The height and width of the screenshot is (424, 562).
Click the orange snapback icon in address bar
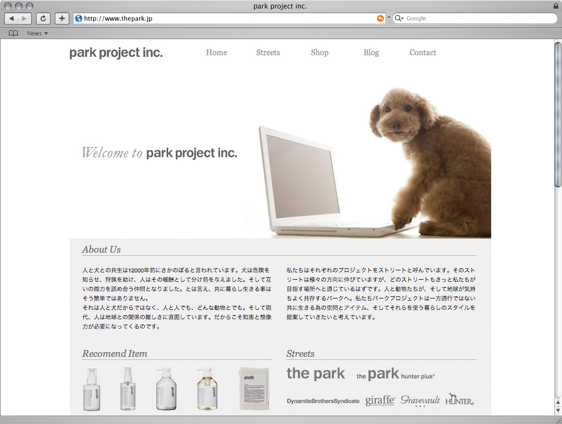tap(380, 19)
